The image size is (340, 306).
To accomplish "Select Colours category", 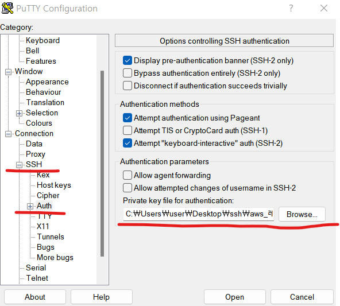I will [x=39, y=123].
